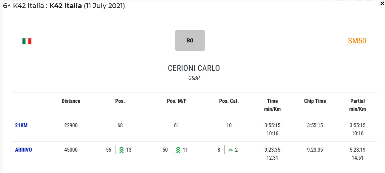Open the ARRIVO finish link
This screenshot has height=173, width=385.
pos(23,150)
